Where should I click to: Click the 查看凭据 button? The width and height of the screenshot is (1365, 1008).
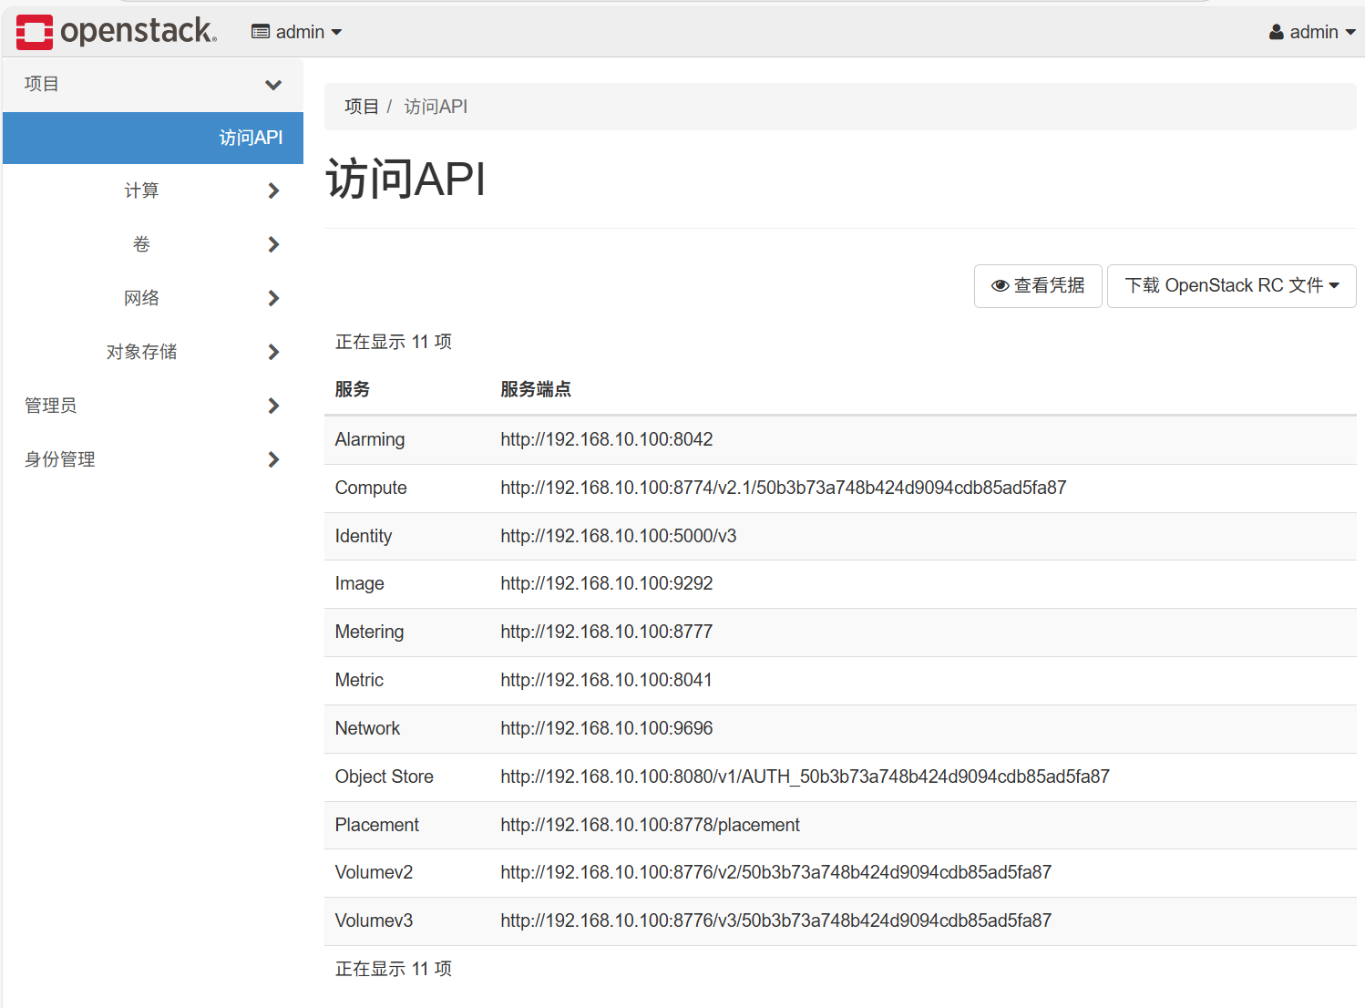tap(1038, 285)
